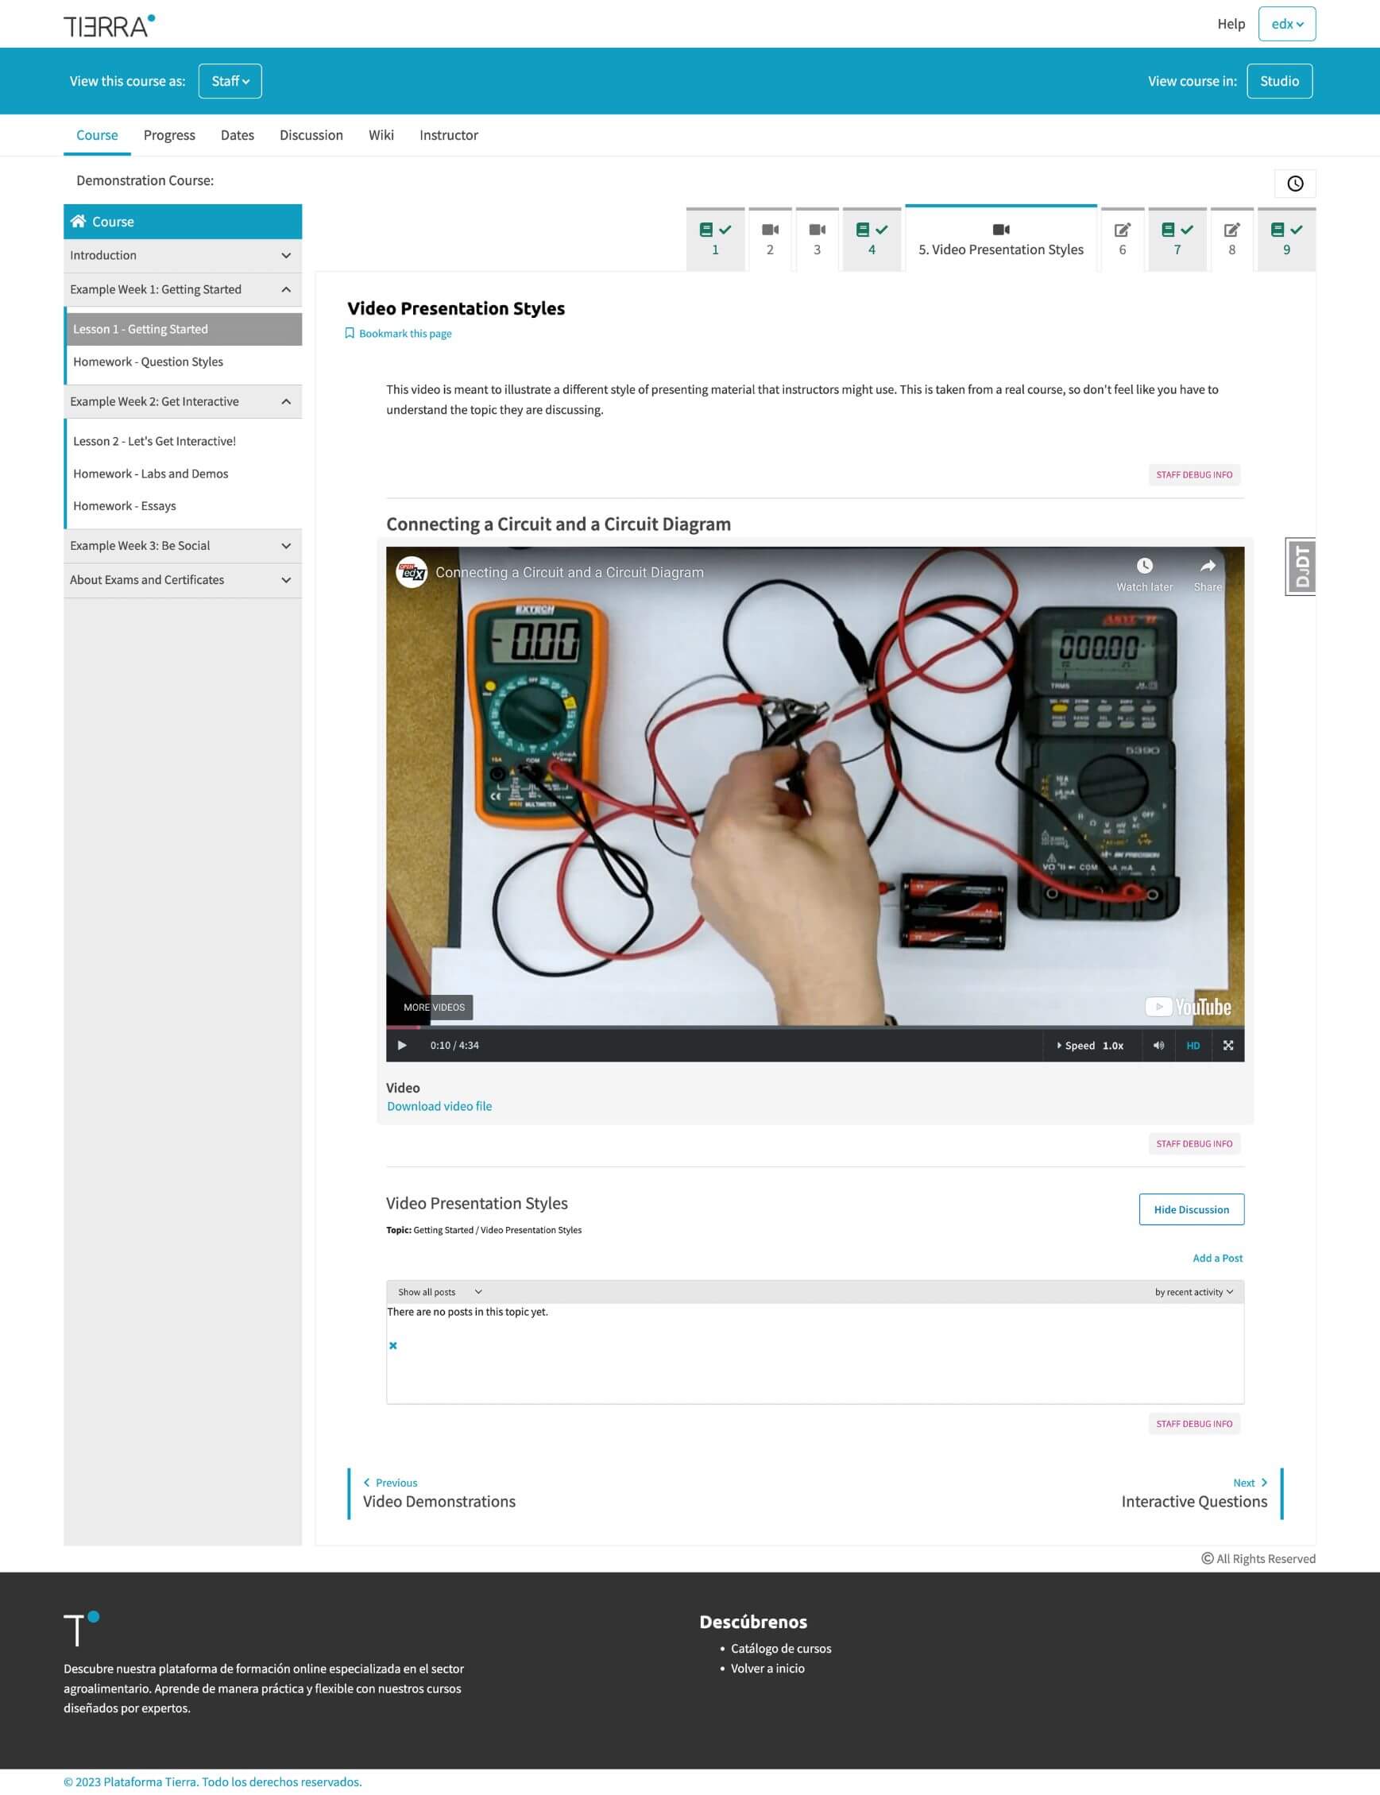1380x1795 pixels.
Task: Open the video Speed 1.0x menu
Action: tap(1090, 1045)
